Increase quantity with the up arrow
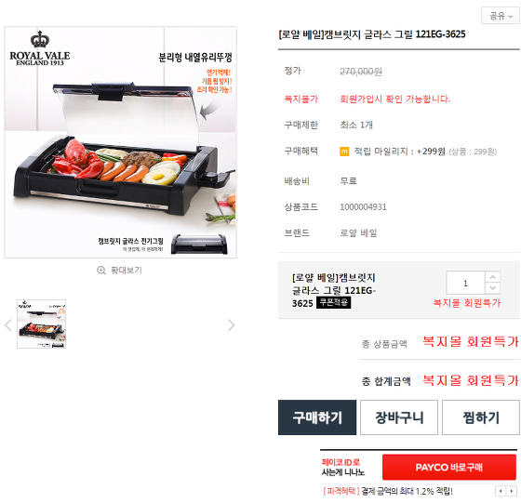Screen dimensions: 521x503 pos(493,277)
